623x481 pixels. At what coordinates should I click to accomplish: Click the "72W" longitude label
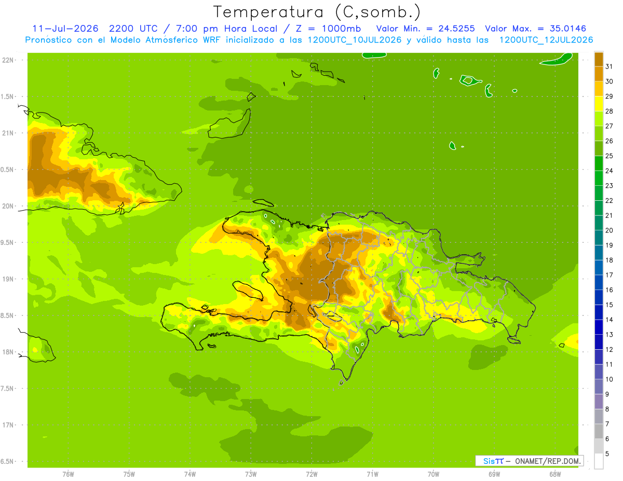click(x=311, y=474)
